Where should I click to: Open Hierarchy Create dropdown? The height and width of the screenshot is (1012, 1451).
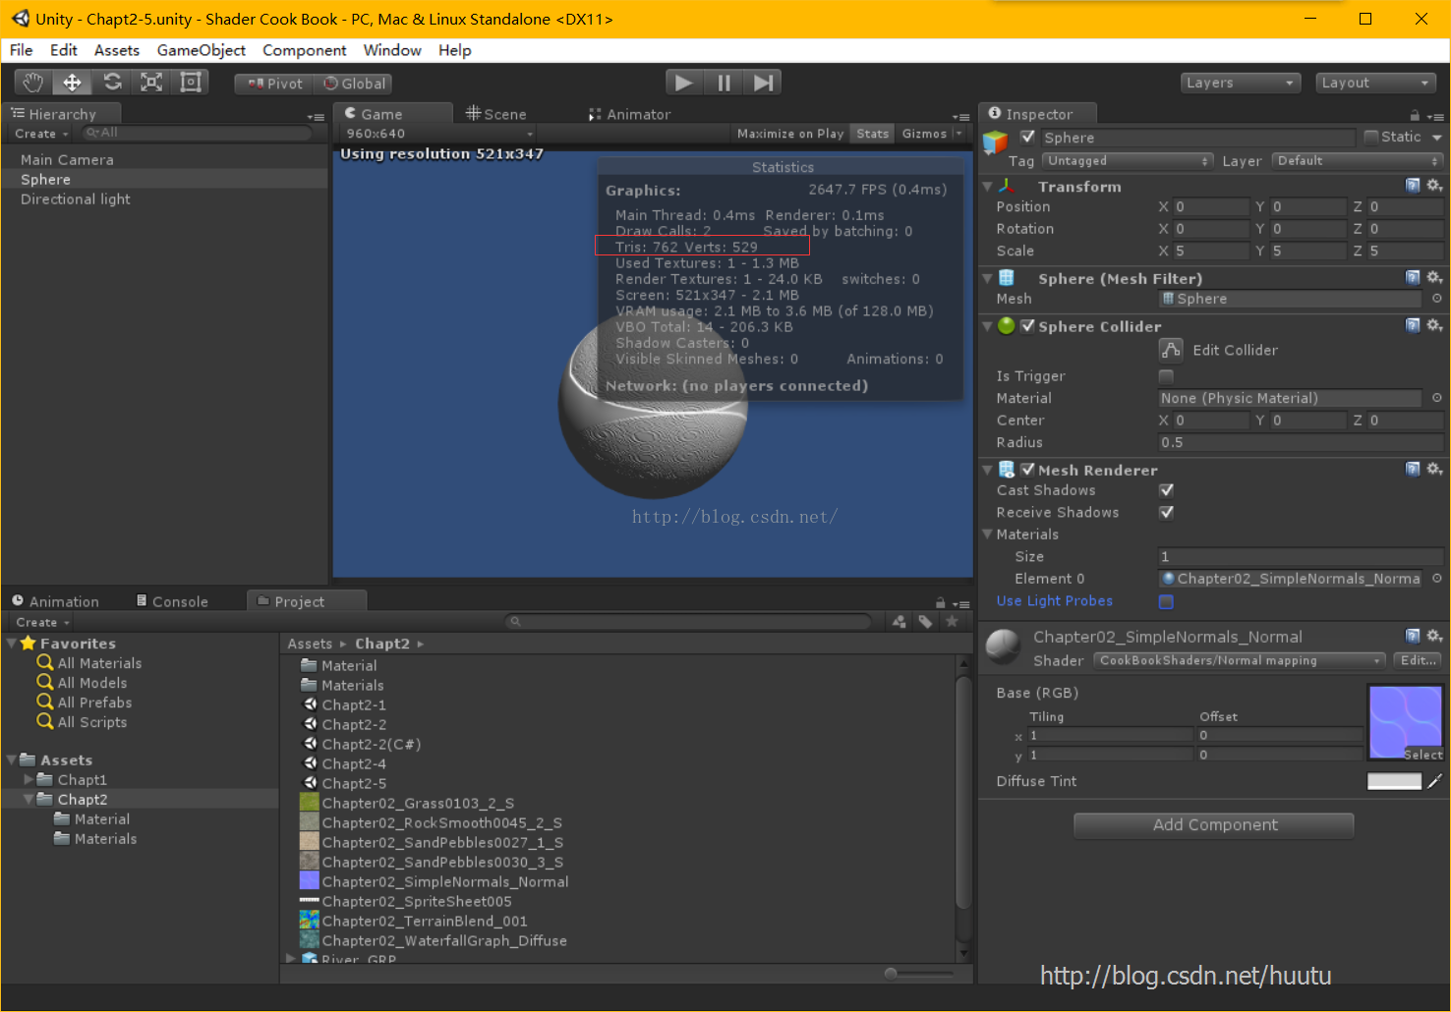pyautogui.click(x=41, y=134)
